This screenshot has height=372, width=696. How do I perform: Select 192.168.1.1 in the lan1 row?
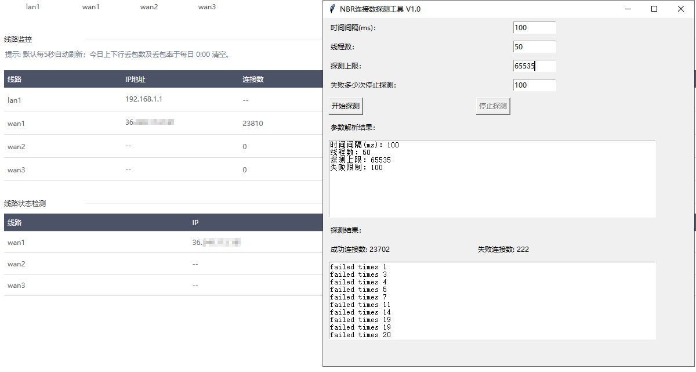(x=144, y=99)
